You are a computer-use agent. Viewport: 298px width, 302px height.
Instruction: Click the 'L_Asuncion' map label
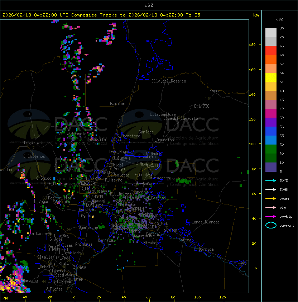click(163, 140)
